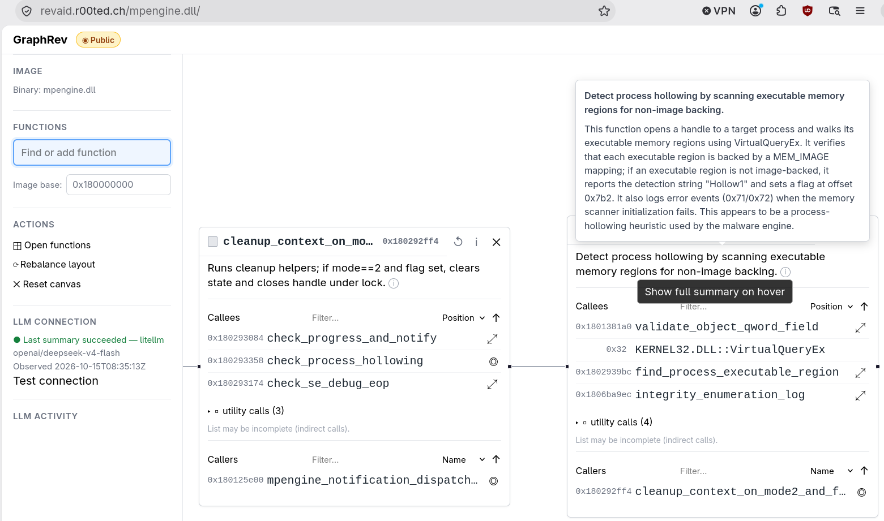Reverse Callees sort arrow in left card
The width and height of the screenshot is (884, 521).
496,318
